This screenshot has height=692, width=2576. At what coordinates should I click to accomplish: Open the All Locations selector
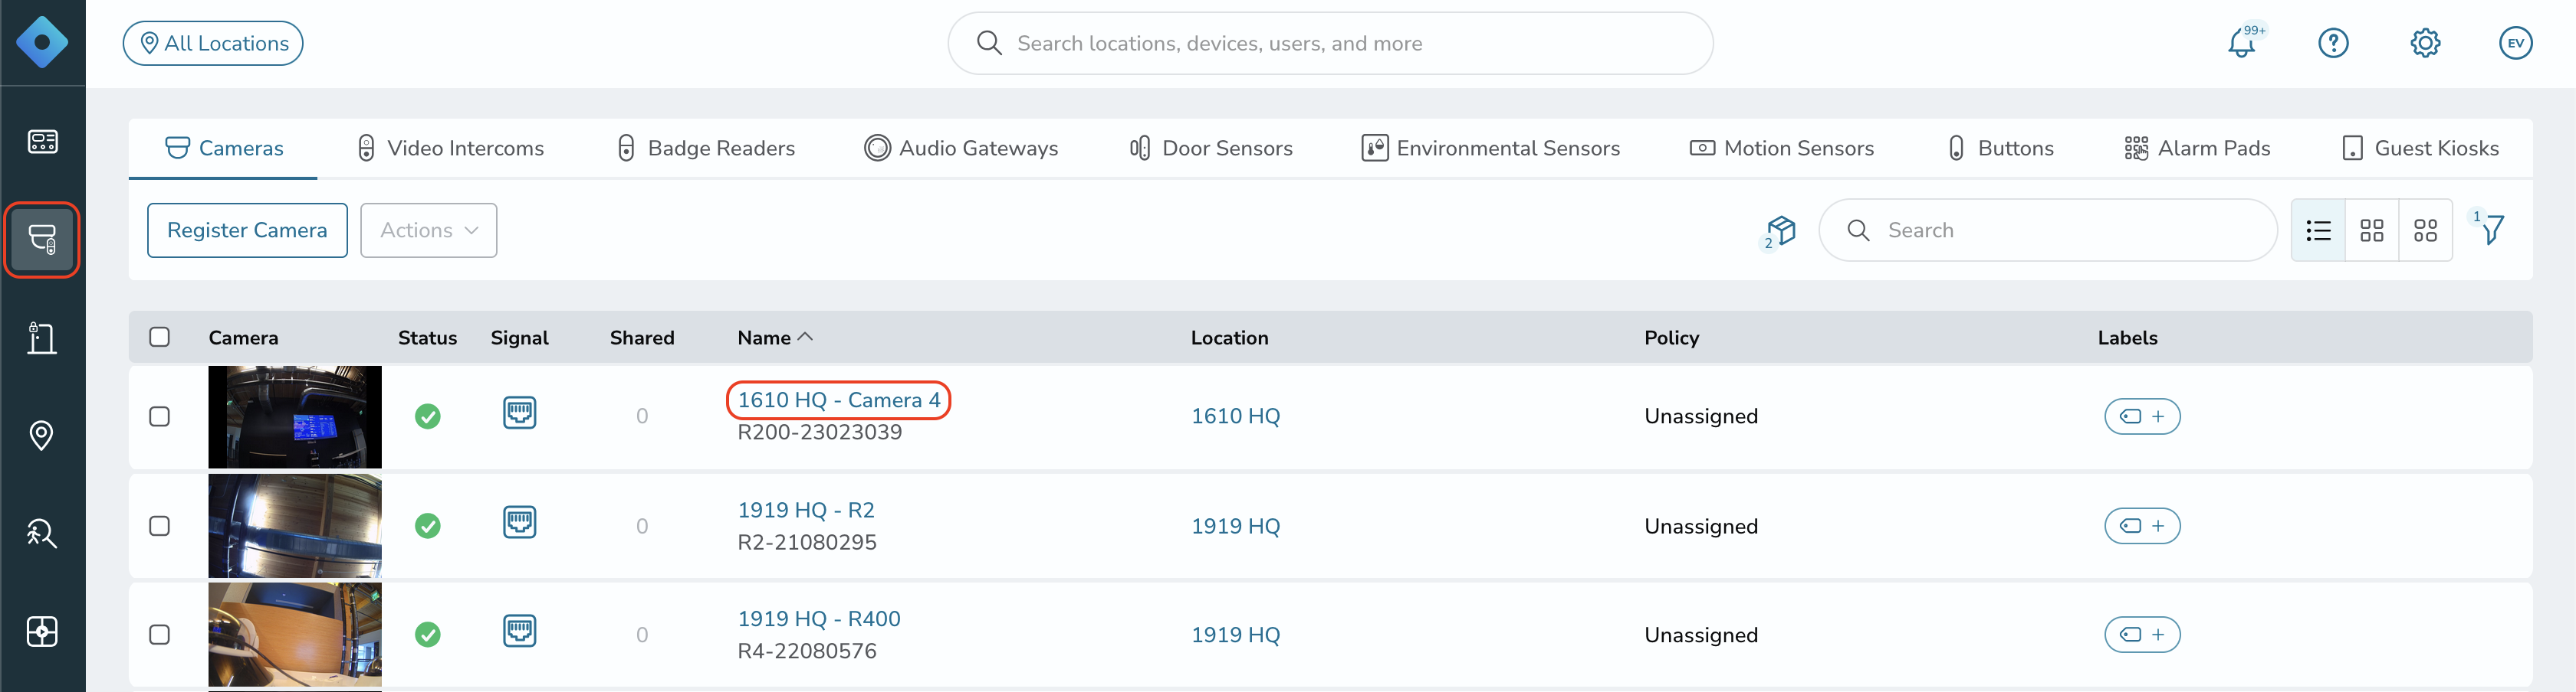coord(213,43)
